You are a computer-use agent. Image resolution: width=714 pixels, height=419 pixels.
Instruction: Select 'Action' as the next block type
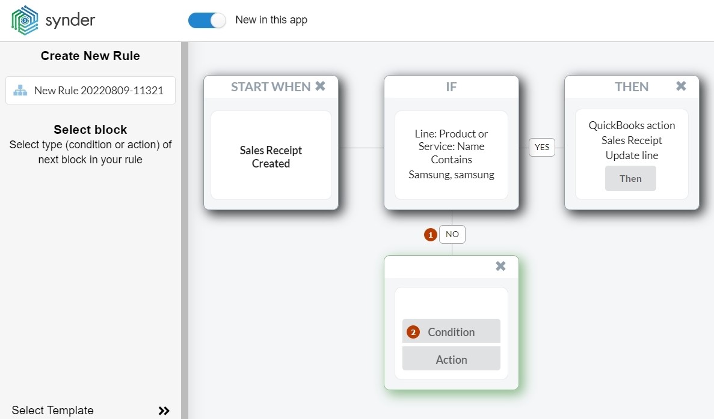point(451,359)
